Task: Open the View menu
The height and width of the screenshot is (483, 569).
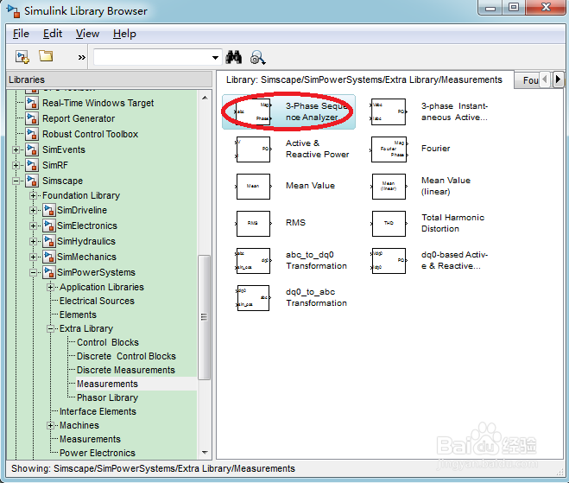Action: pos(87,34)
